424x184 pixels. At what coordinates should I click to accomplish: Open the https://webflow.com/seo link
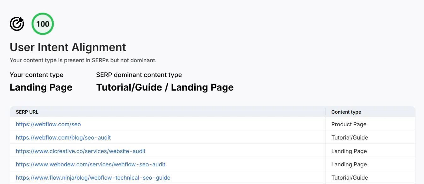click(48, 124)
